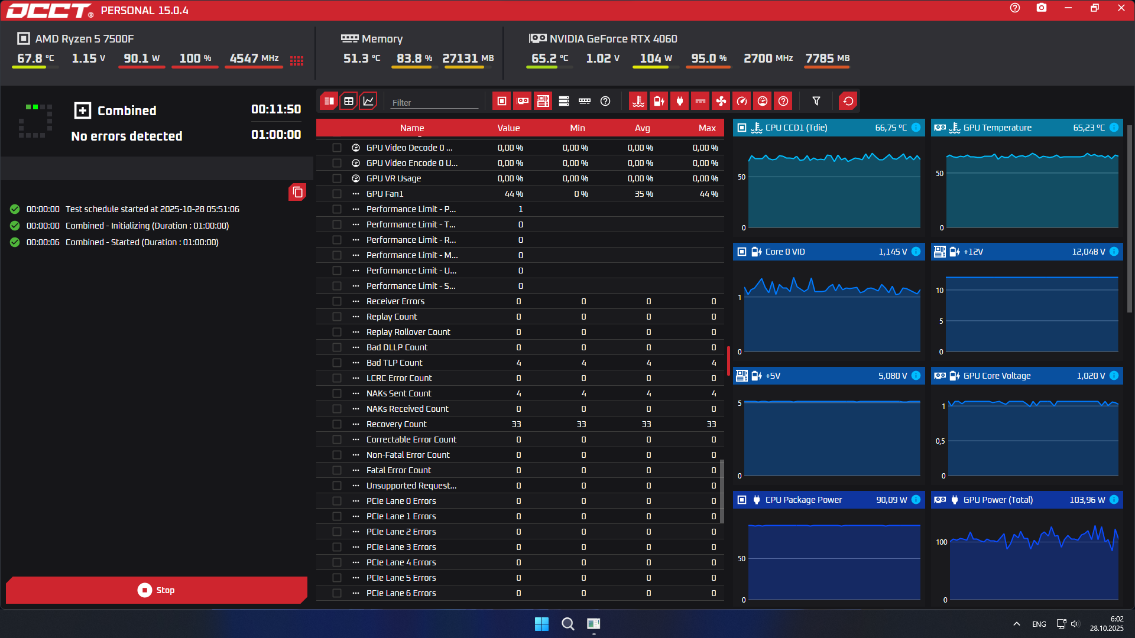
Task: Stop the running Combined test
Action: point(157,590)
